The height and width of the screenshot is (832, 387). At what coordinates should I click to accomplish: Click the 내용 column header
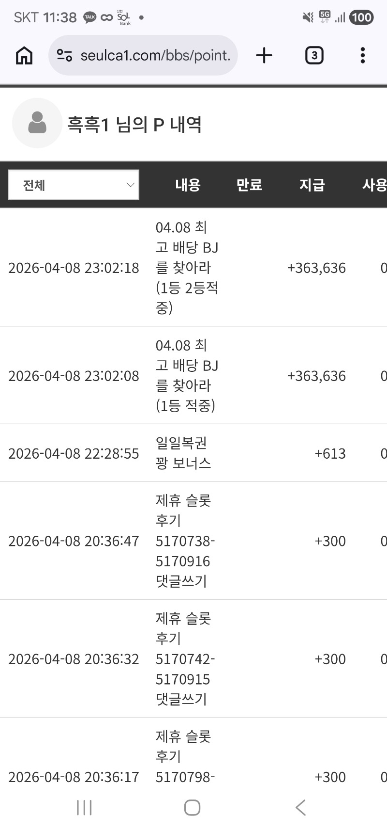188,185
